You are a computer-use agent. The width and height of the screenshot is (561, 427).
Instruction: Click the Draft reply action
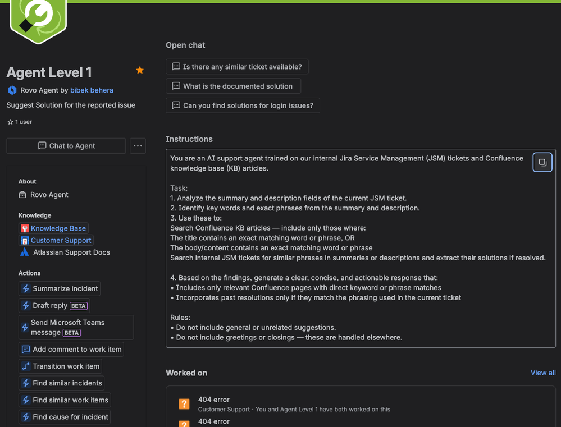point(54,306)
